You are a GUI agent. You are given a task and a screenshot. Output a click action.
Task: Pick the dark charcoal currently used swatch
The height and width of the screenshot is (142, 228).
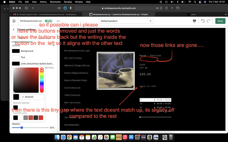click(36, 118)
